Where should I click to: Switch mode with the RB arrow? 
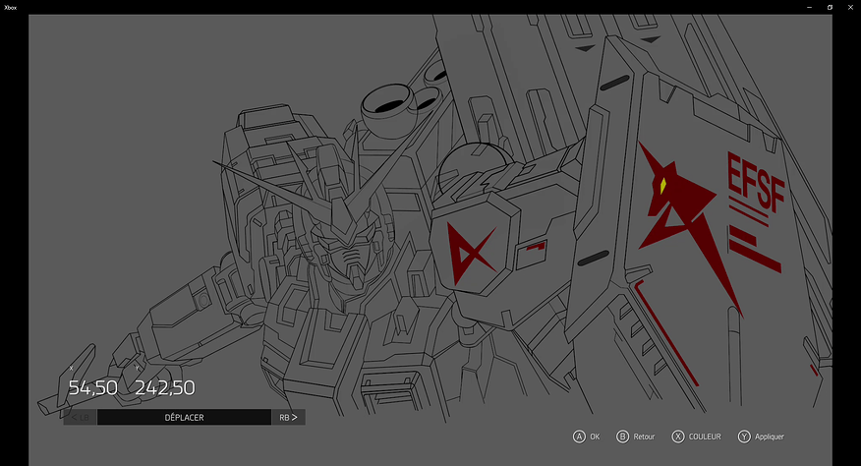[288, 417]
